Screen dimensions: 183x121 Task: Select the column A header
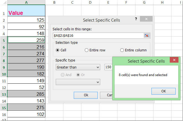pos(26,3)
